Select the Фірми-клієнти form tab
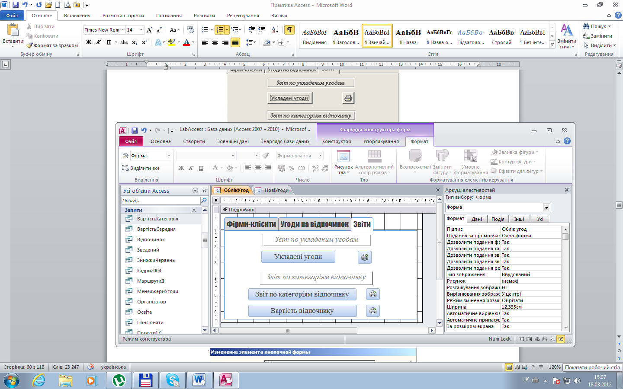The height and width of the screenshot is (389, 623). click(251, 224)
